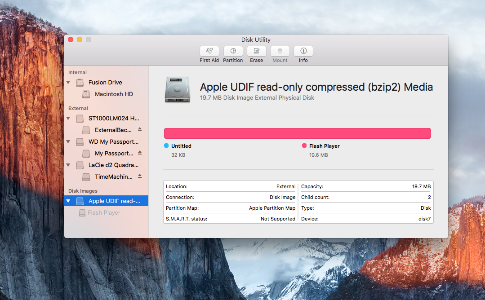Click the Capacity 19.7 MB value
The image size is (485, 300).
click(421, 186)
